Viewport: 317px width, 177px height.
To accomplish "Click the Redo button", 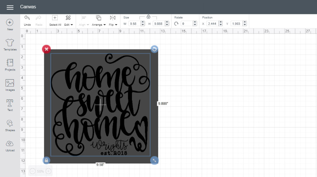I will pos(38,21).
